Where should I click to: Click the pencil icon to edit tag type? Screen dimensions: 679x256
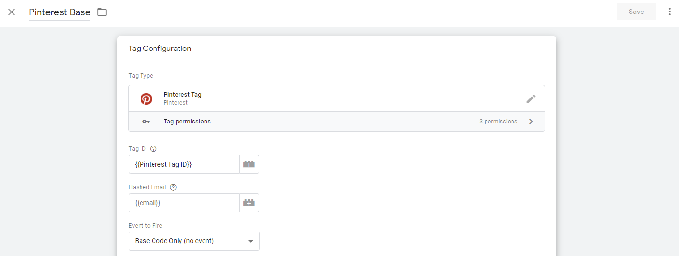[531, 99]
